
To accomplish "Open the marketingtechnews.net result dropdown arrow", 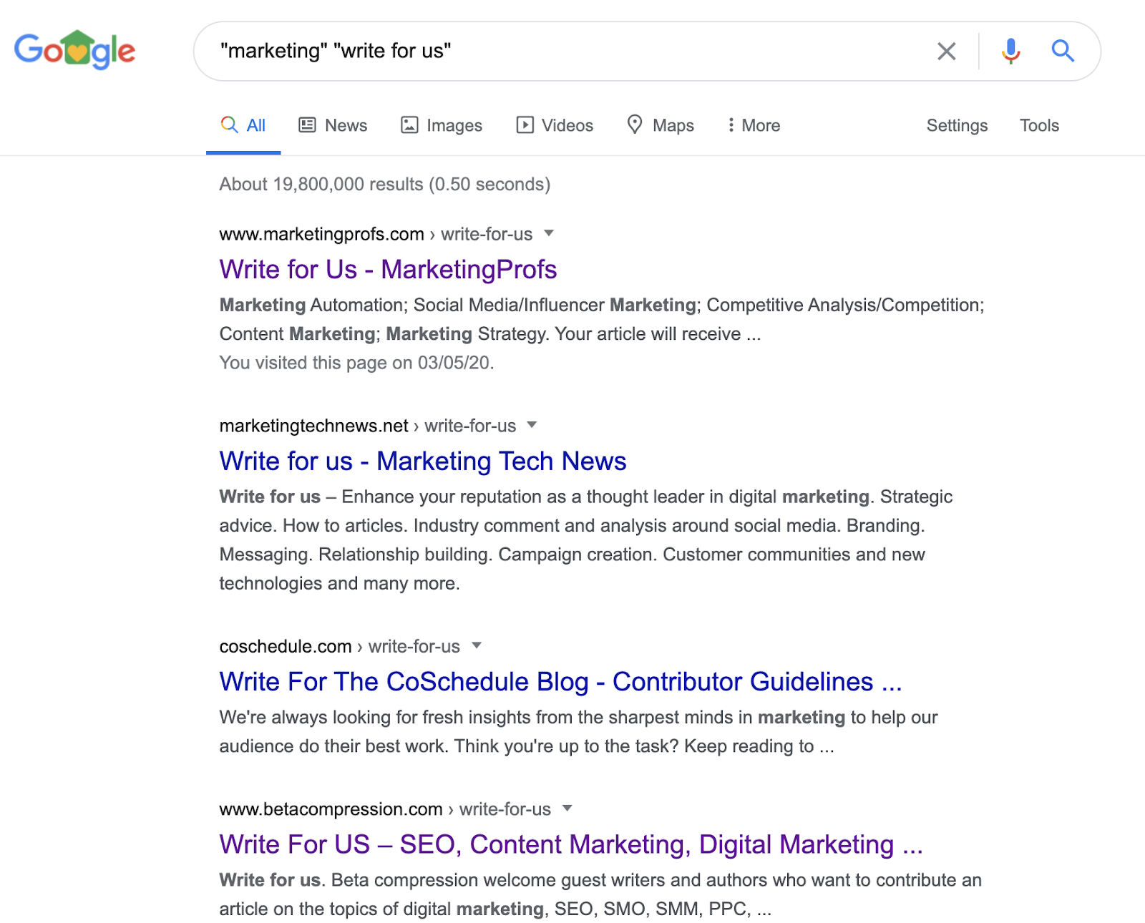I will pos(532,425).
